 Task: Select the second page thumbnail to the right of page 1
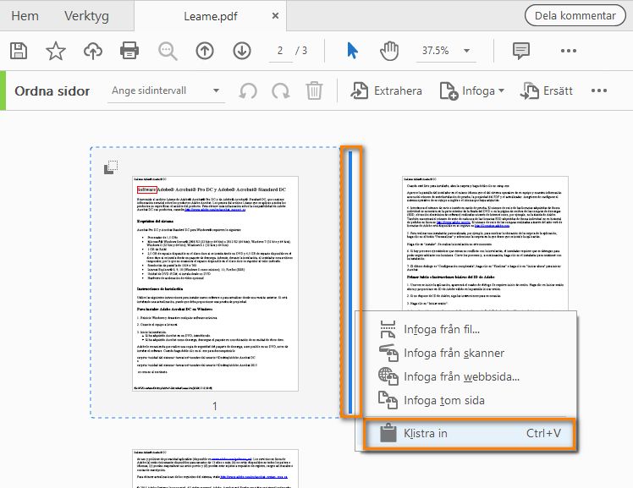click(x=485, y=244)
